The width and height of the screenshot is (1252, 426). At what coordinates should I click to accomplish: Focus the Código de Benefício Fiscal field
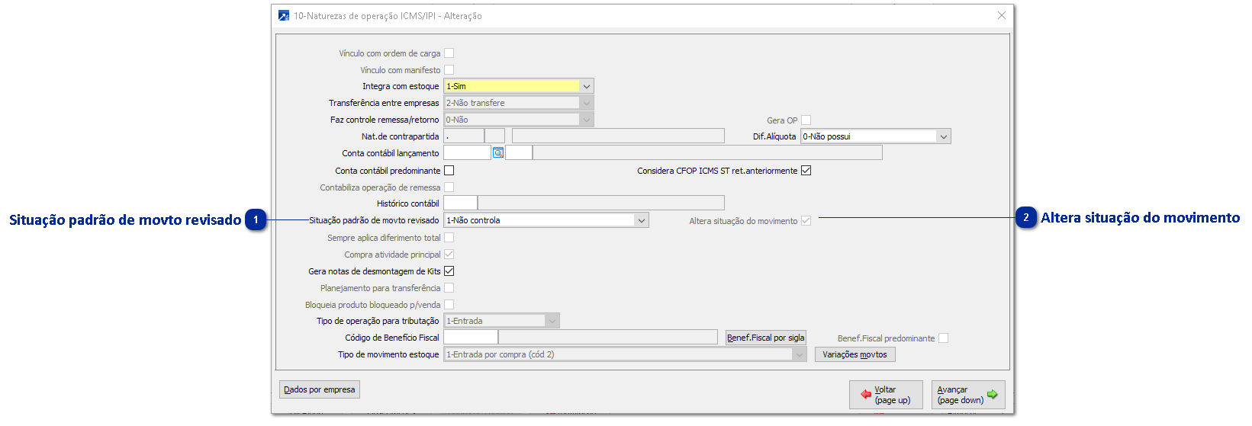pos(470,338)
